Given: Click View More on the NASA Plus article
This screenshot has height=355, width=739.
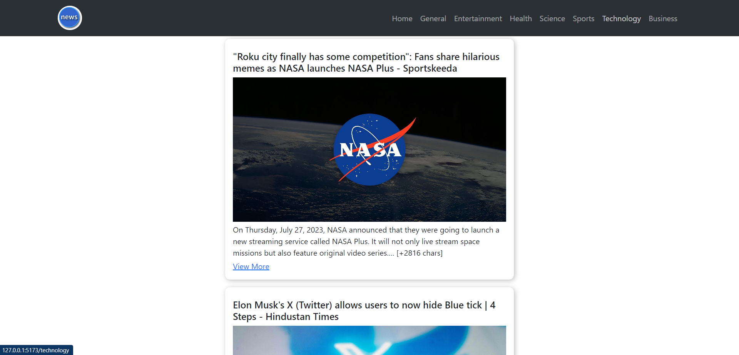Looking at the screenshot, I should [251, 266].
